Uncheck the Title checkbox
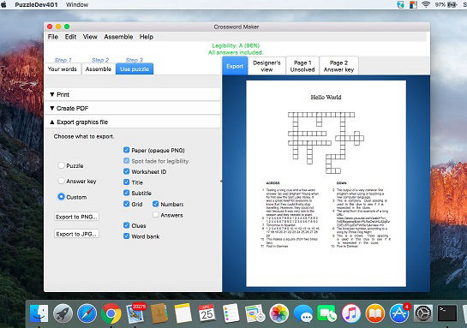Screen dimensions: 467x328 tap(126, 182)
